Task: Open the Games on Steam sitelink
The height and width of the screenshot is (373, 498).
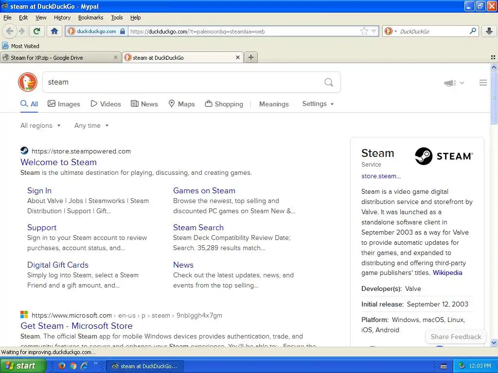Action: pos(204,190)
